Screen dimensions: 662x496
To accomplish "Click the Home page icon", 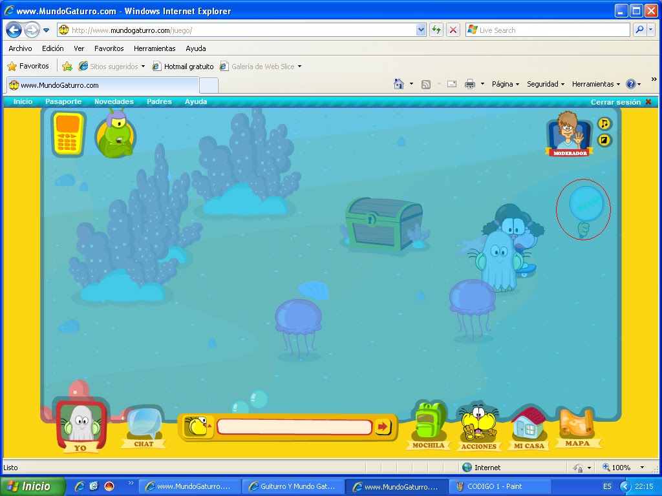I will (x=398, y=84).
